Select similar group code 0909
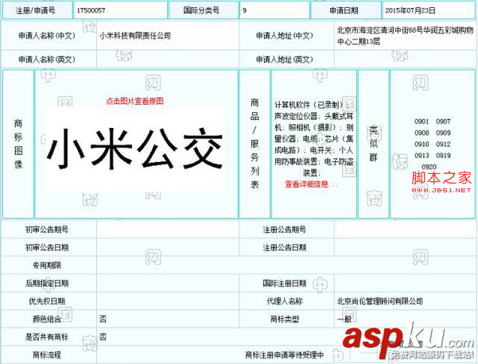This screenshot has height=364, width=478. tap(443, 133)
